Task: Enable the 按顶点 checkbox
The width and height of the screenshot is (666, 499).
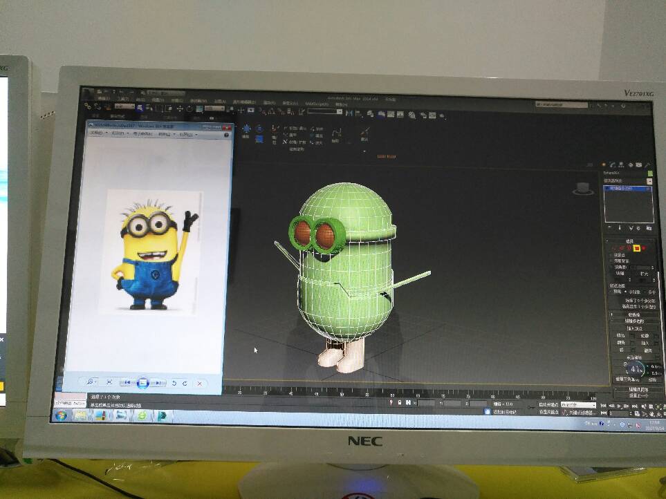Action: tap(611, 256)
